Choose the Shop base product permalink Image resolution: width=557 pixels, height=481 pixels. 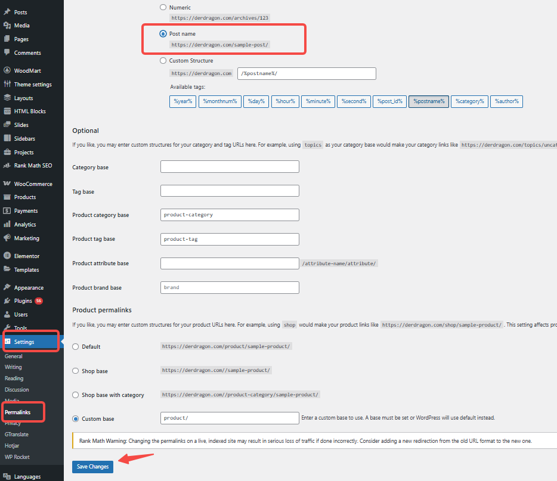[x=76, y=370]
